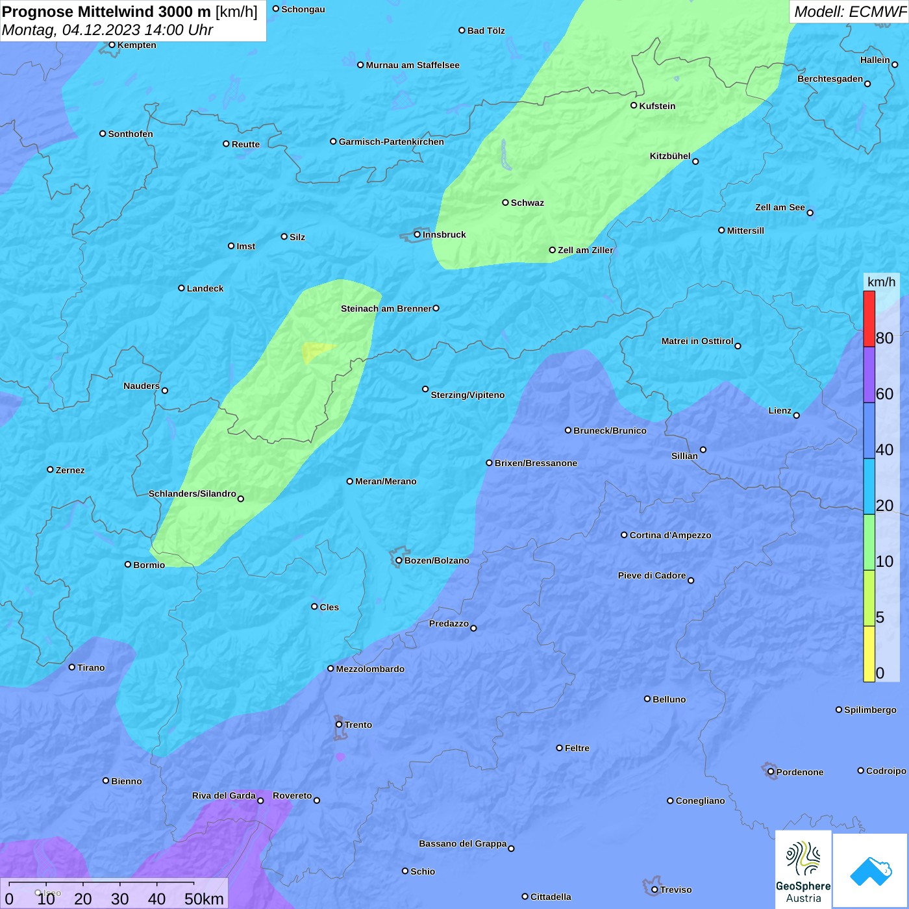Viewport: 909px width, 909px height.
Task: Click the Hallein town marker
Action: (895, 64)
